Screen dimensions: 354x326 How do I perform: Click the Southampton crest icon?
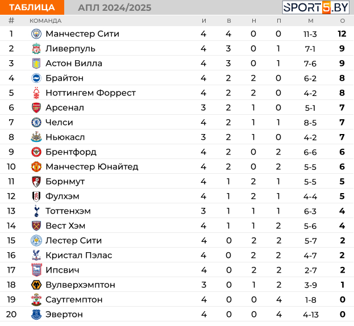coord(36,300)
